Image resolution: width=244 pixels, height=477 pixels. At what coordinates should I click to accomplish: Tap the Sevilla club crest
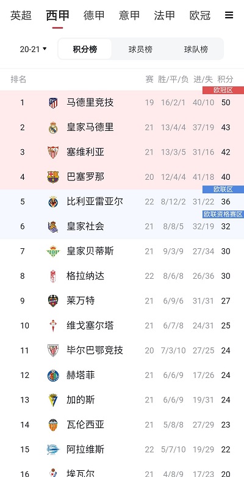pos(53,152)
